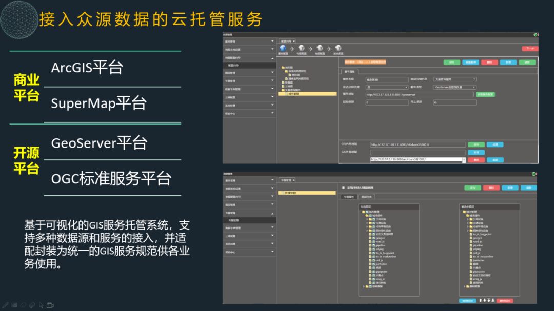Select http://123.57.5.118:8080 entry in address list

(416, 159)
